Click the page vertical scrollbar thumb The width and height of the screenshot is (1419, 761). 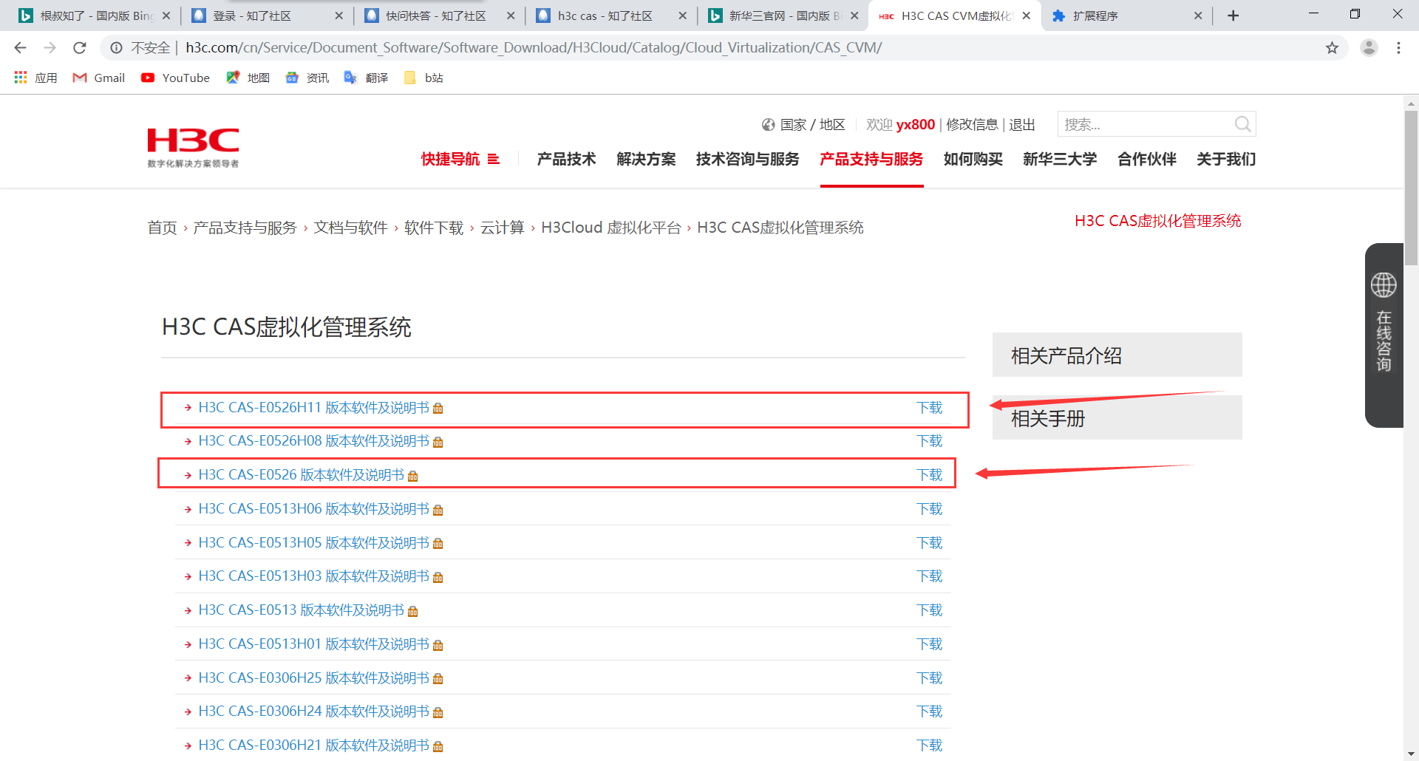1411,188
